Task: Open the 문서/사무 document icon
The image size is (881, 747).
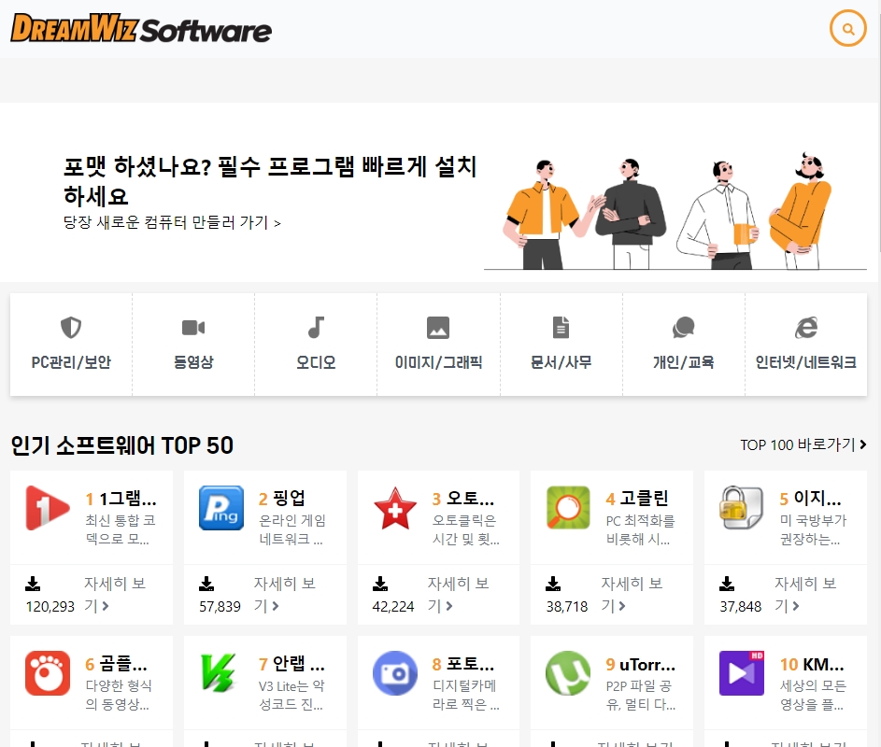Action: [x=560, y=328]
